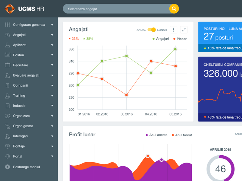
Task: Select Anul trecut in Profit lunar legend
Action: 183,135
